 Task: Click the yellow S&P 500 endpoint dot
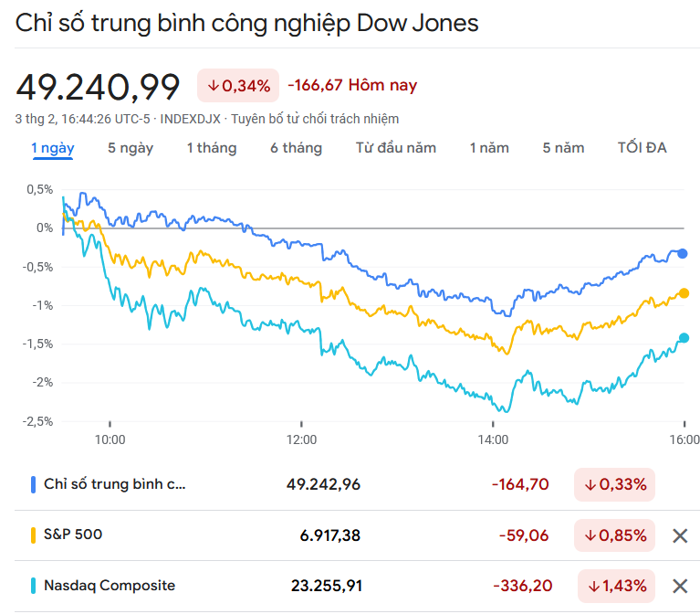pyautogui.click(x=684, y=293)
